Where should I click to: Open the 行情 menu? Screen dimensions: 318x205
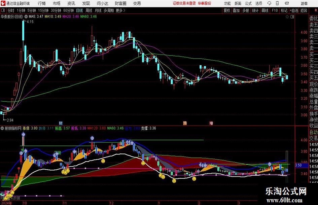[42, 3]
